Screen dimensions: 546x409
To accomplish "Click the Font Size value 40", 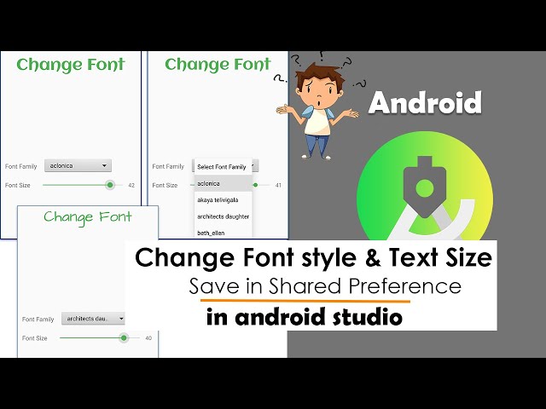I will point(148,338).
